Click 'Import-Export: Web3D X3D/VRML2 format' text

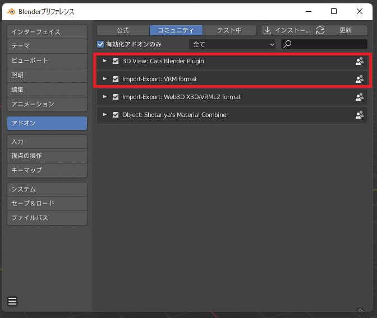pyautogui.click(x=182, y=97)
